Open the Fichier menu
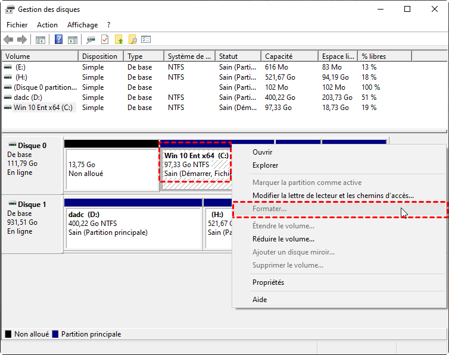449x355 pixels. (17, 25)
